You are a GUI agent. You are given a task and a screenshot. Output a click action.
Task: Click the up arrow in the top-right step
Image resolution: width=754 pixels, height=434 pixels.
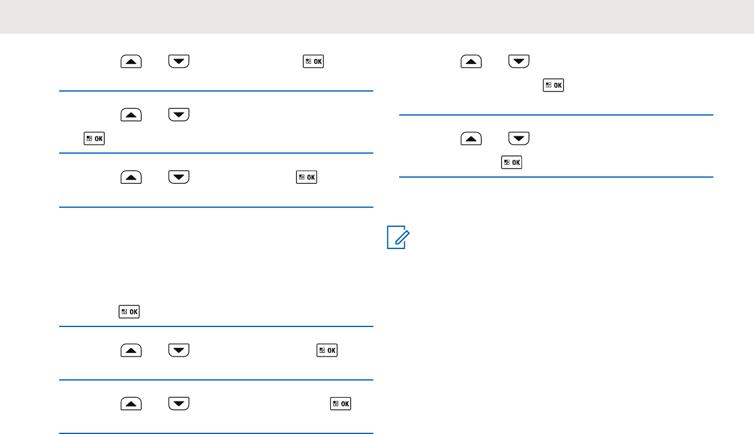pyautogui.click(x=472, y=61)
